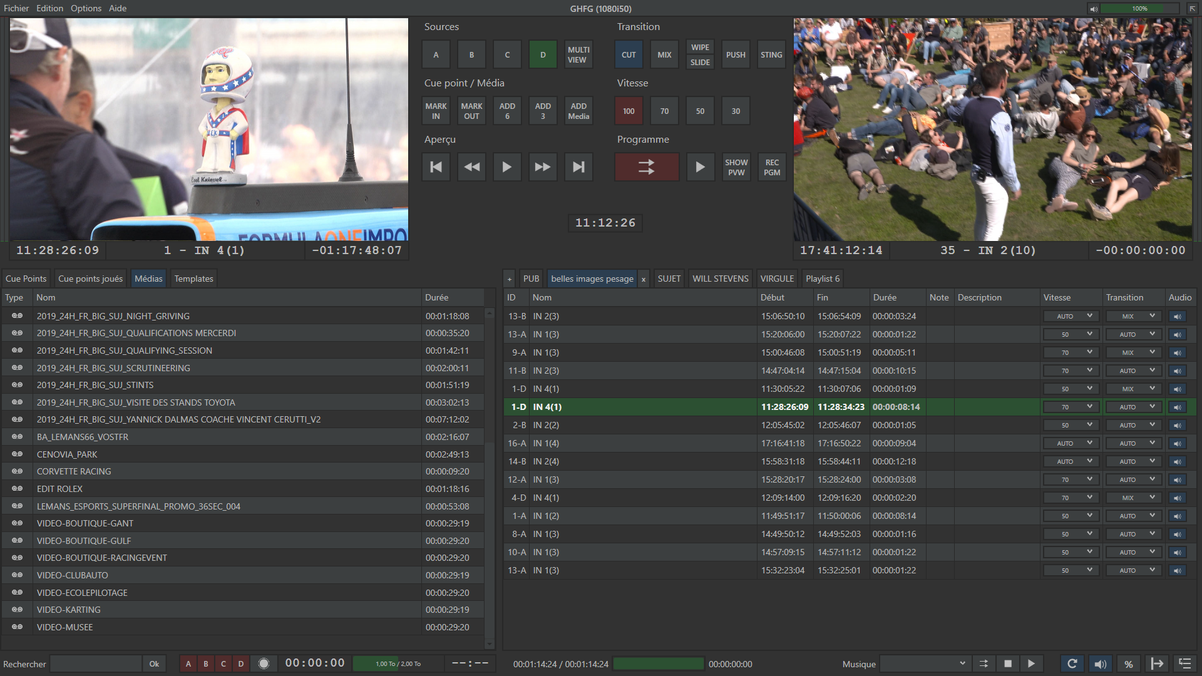This screenshot has width=1202, height=676.
Task: Click the playlist list view icon
Action: pyautogui.click(x=1184, y=663)
